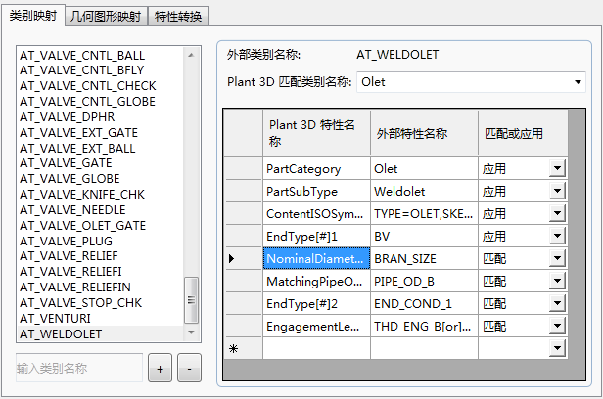
Task: Click the EngagementLe... property cell
Action: tap(316, 327)
